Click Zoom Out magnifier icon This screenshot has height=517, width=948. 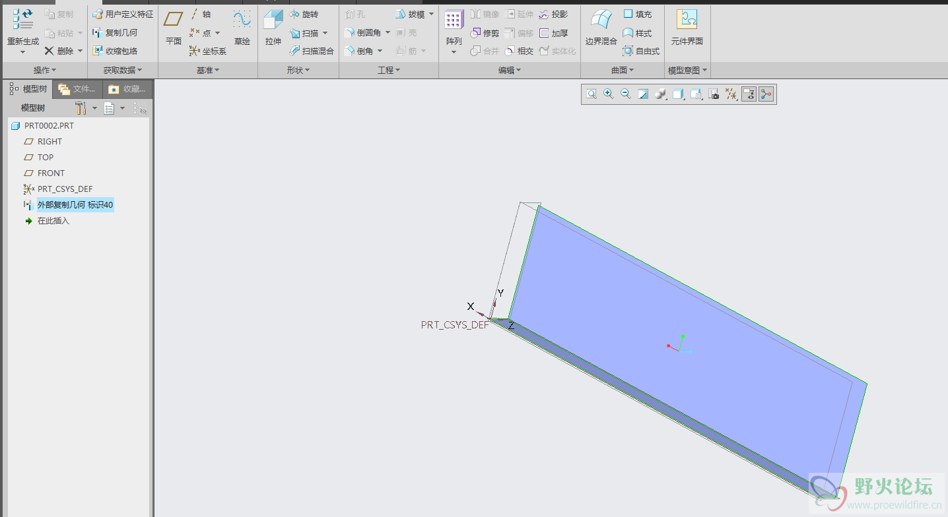click(626, 94)
